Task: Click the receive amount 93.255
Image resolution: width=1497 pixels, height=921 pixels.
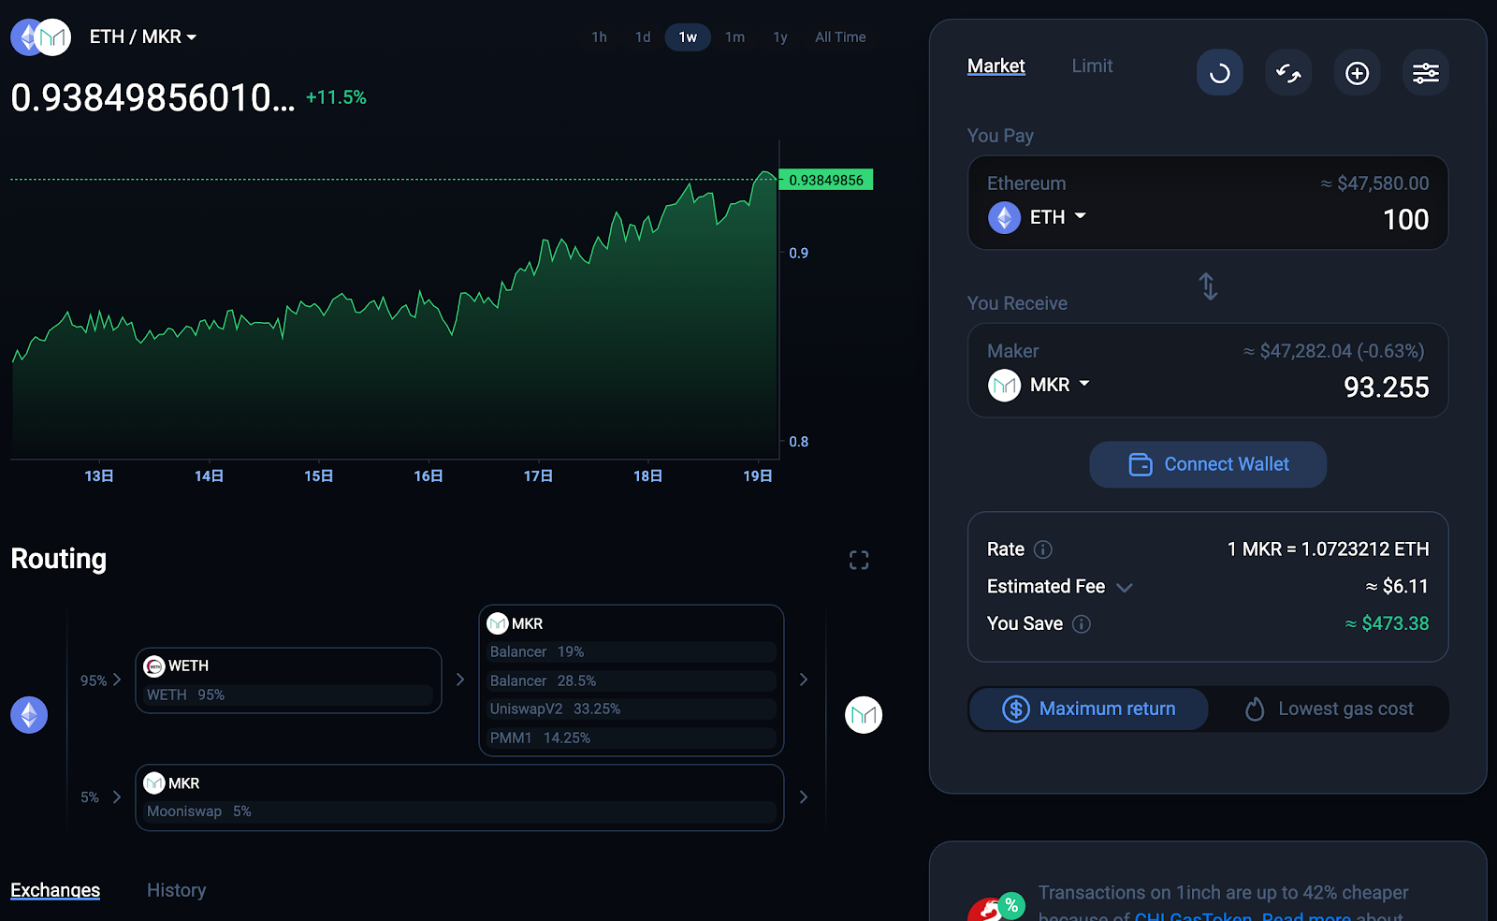Action: [x=1386, y=387]
